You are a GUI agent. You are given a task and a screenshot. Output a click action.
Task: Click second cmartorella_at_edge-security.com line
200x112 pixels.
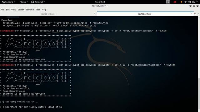(24, 94)
